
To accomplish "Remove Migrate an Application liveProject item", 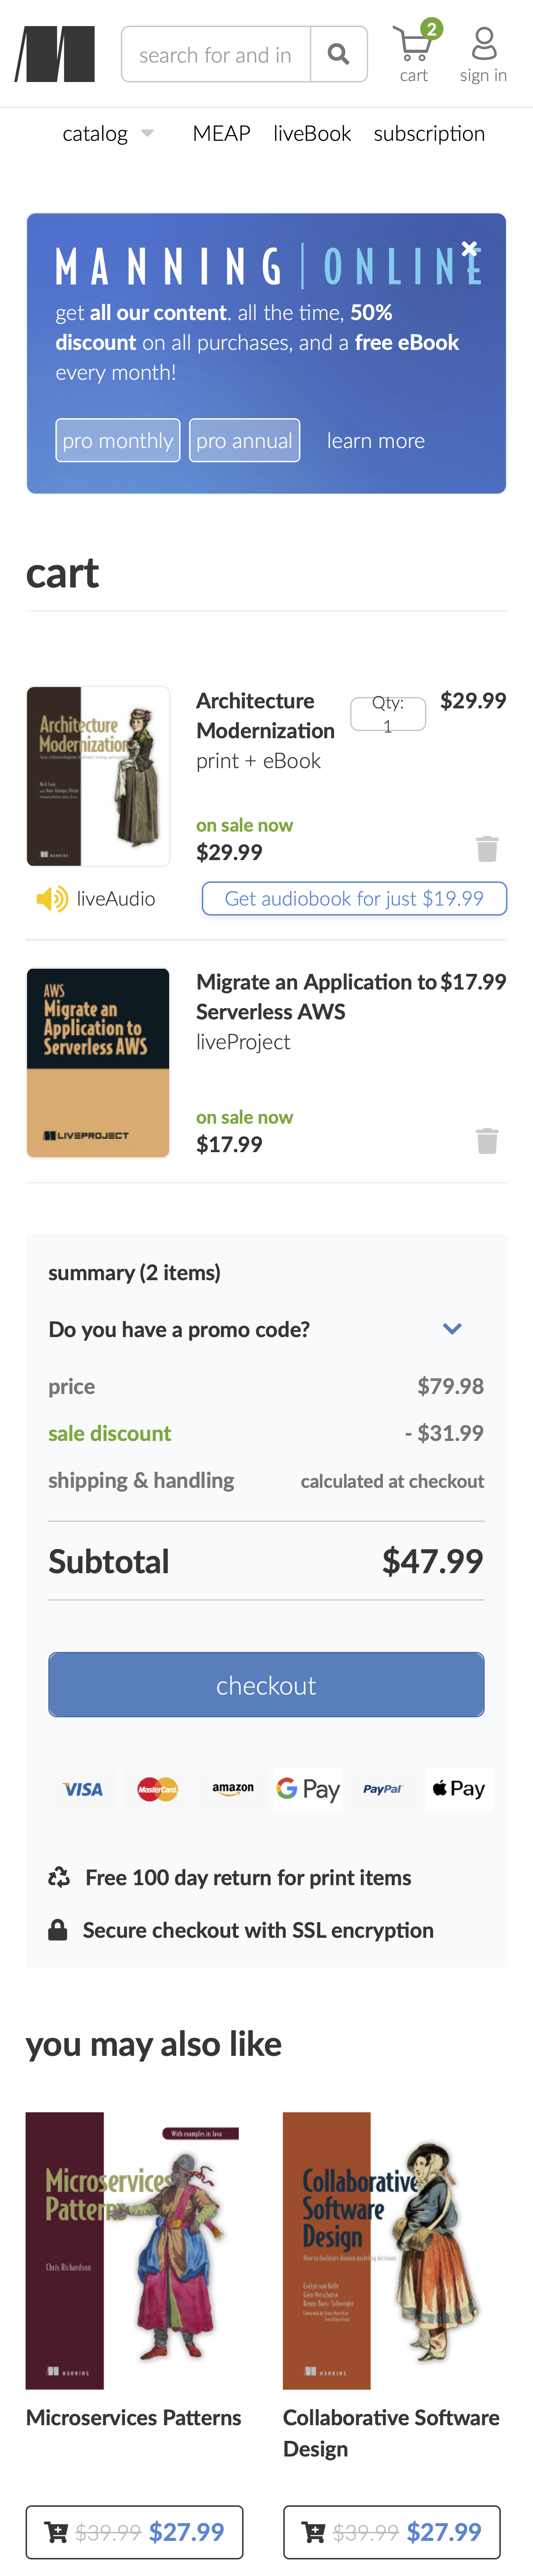I will (487, 1141).
